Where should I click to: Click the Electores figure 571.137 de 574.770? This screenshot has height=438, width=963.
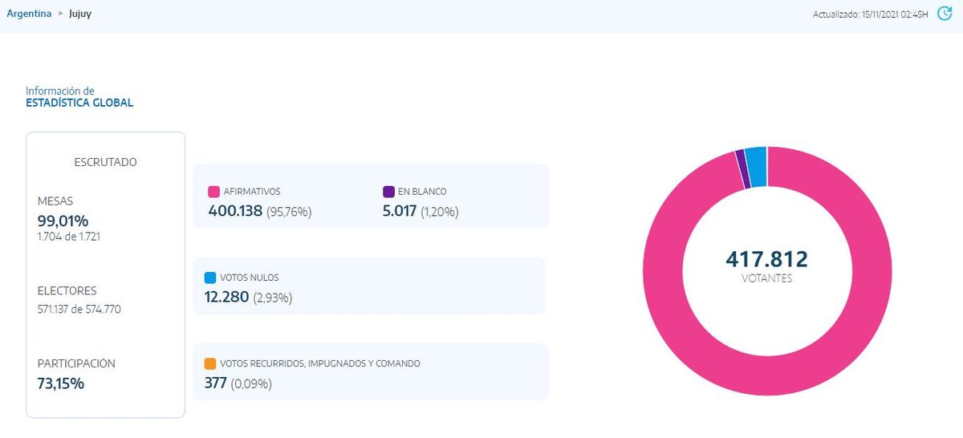pos(79,309)
